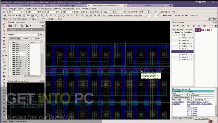The image size is (218, 123).
Task: Switch to the Object/Layer Panel tab
Action: (182, 118)
